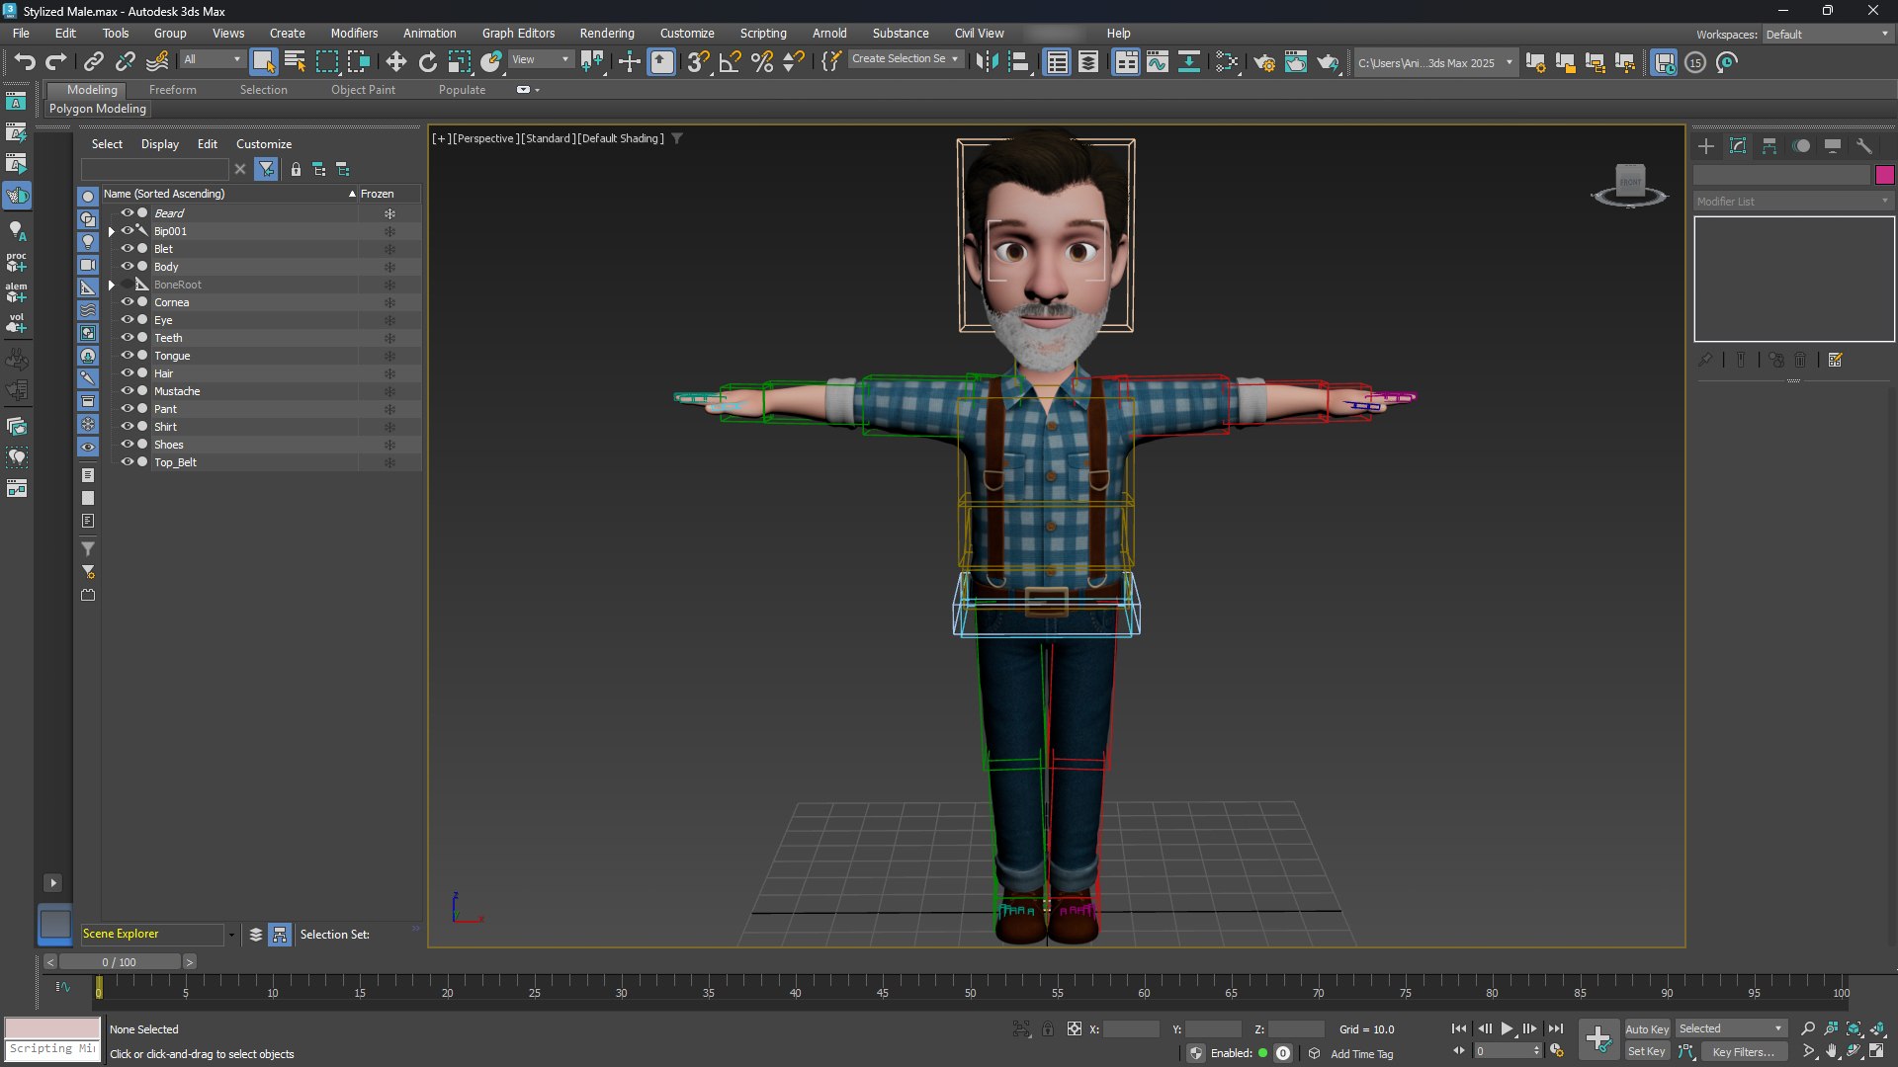The image size is (1898, 1067).
Task: Click the Redo arrow icon
Action: 56,62
